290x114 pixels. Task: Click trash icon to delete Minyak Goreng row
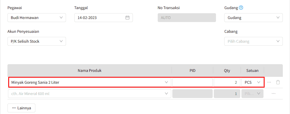(278, 82)
